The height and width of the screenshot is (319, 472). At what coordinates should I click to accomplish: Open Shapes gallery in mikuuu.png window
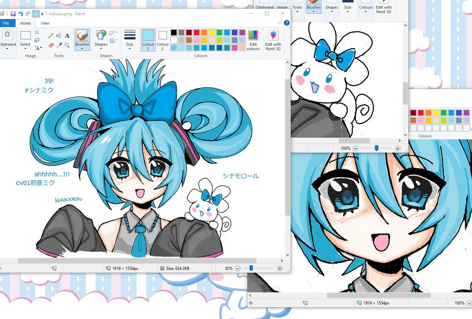101,40
